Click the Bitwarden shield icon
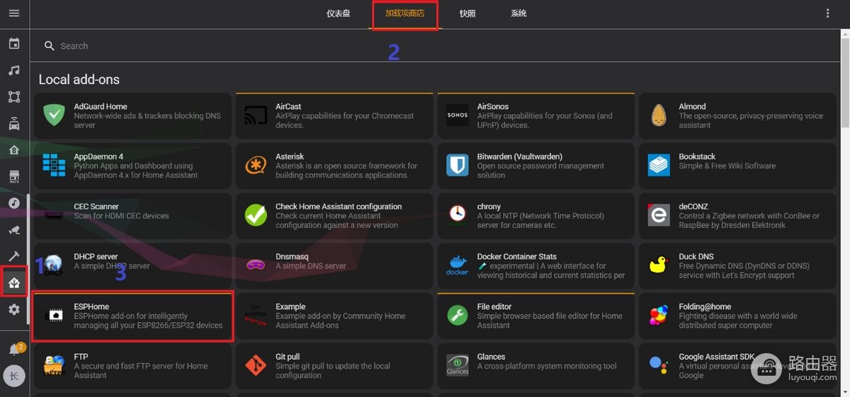This screenshot has height=397, width=850. point(458,166)
